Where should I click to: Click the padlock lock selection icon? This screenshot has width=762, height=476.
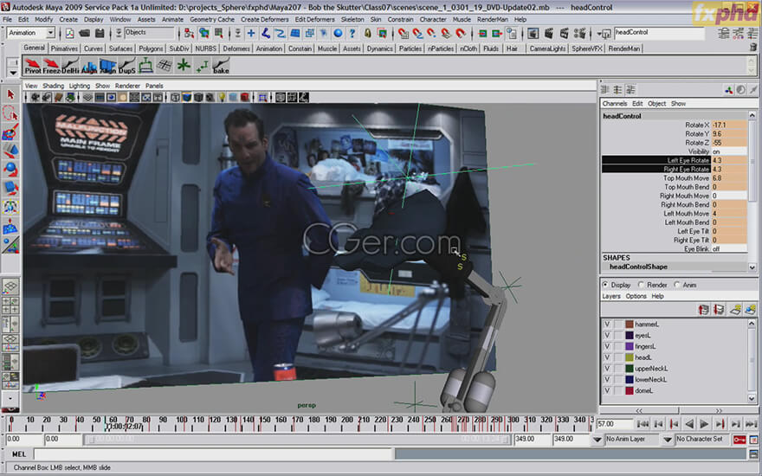pos(367,33)
